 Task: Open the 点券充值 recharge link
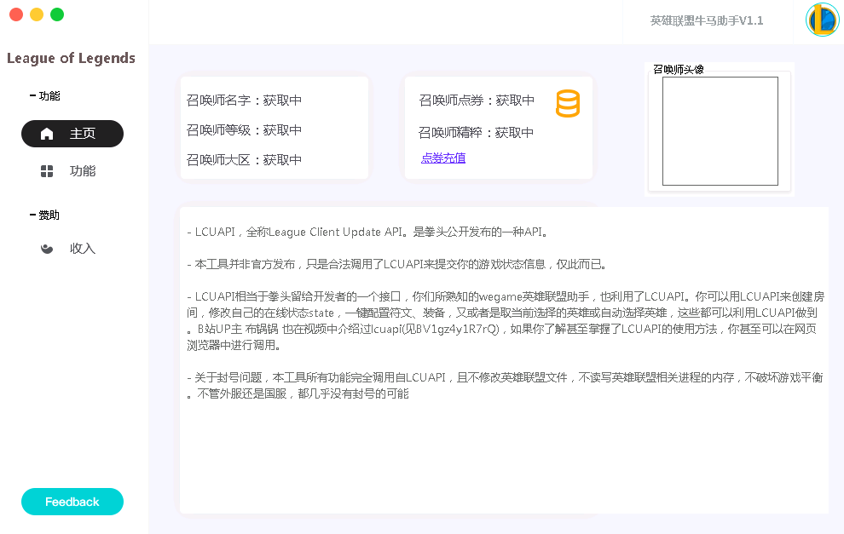click(x=443, y=158)
